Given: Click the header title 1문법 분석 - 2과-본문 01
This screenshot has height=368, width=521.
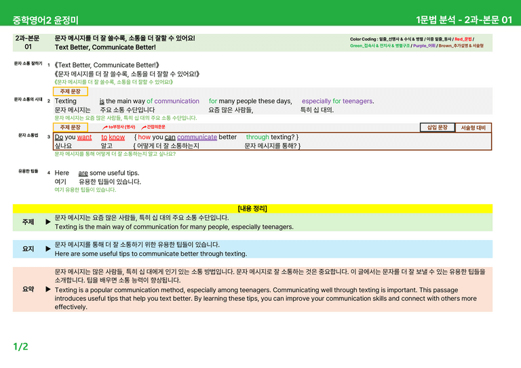Looking at the screenshot, I should pos(464,20).
